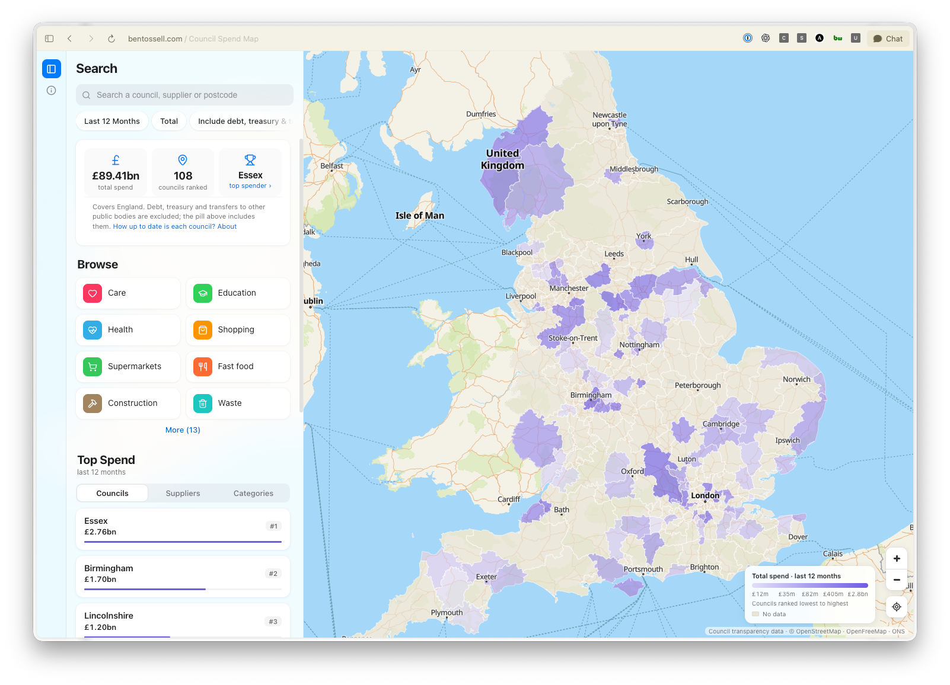Open the Care category heart icon

tap(93, 293)
